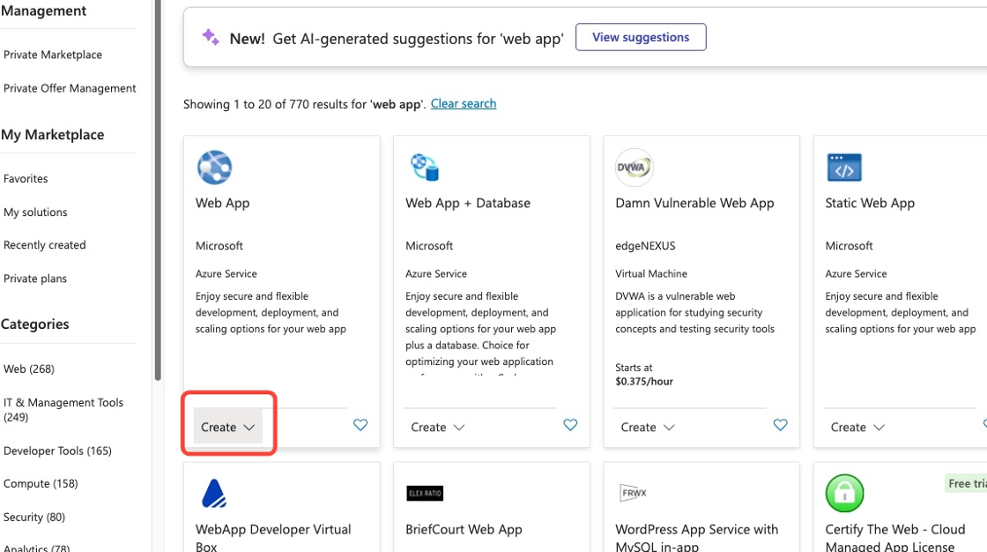This screenshot has height=552, width=987.
Task: Click the BriefCourt Web App logo
Action: [425, 494]
